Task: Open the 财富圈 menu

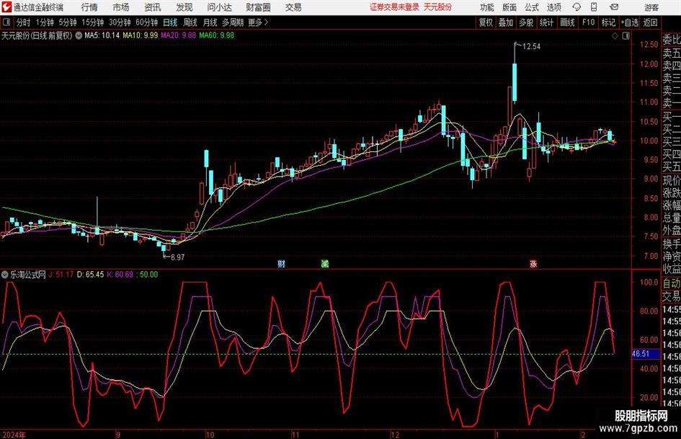Action: point(258,7)
